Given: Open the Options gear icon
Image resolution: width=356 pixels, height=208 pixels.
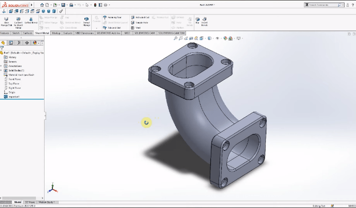Looking at the screenshot, I should coord(106,5).
